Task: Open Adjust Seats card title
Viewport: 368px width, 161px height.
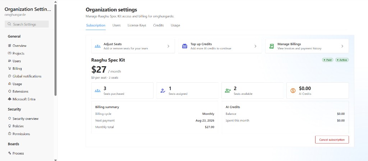Action: 112,44
